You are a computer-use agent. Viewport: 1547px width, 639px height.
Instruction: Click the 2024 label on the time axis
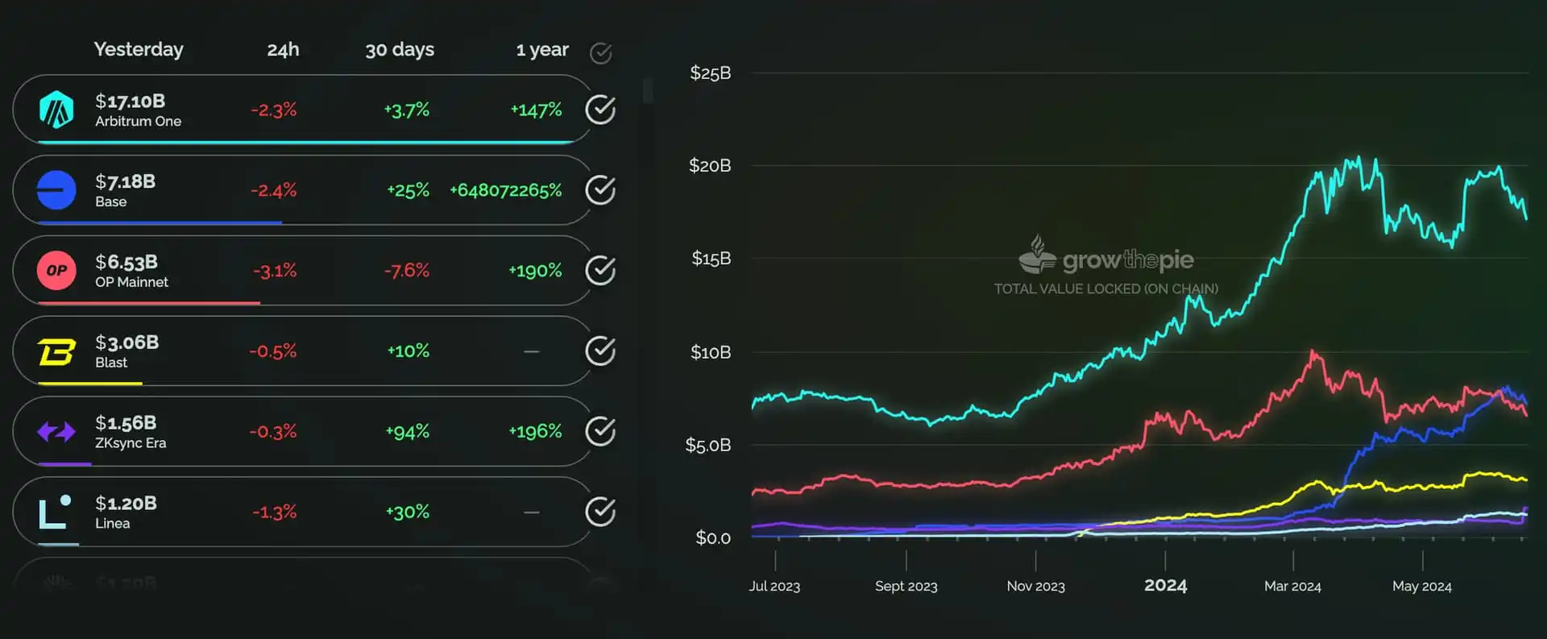pos(1165,586)
